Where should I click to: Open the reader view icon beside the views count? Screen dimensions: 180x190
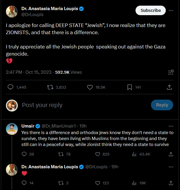point(171,72)
